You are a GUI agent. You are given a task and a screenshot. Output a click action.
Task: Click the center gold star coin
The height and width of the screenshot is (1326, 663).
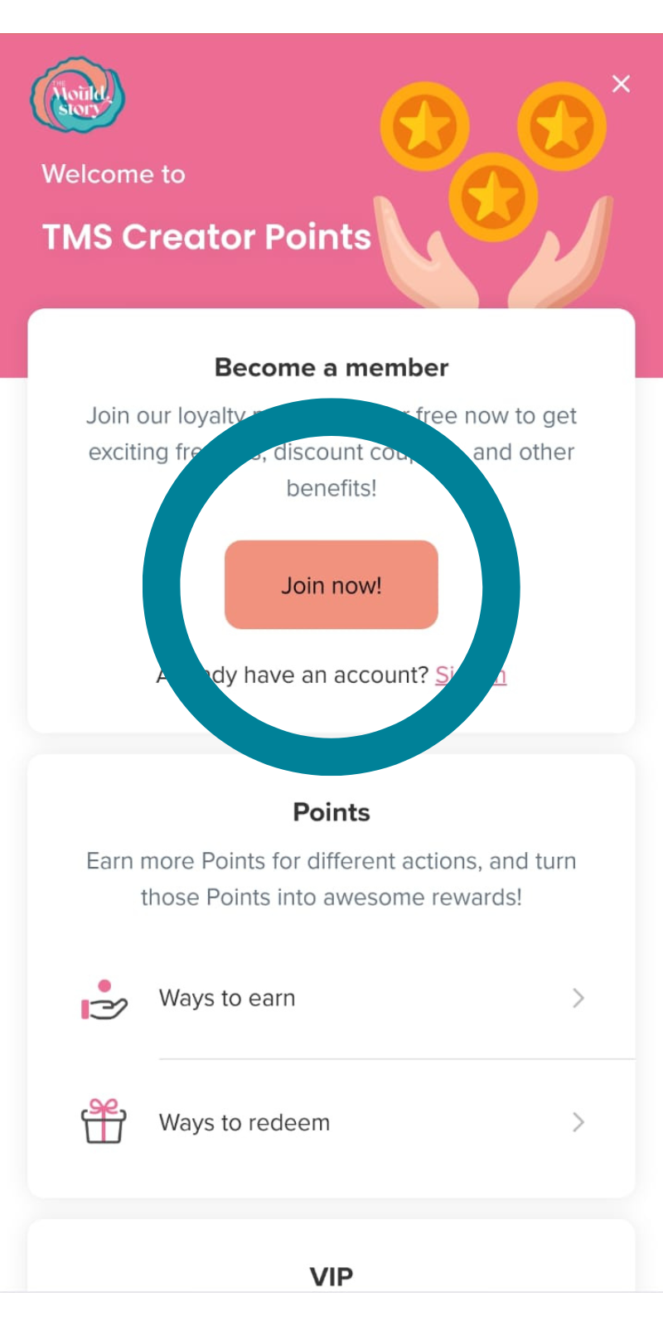(493, 196)
